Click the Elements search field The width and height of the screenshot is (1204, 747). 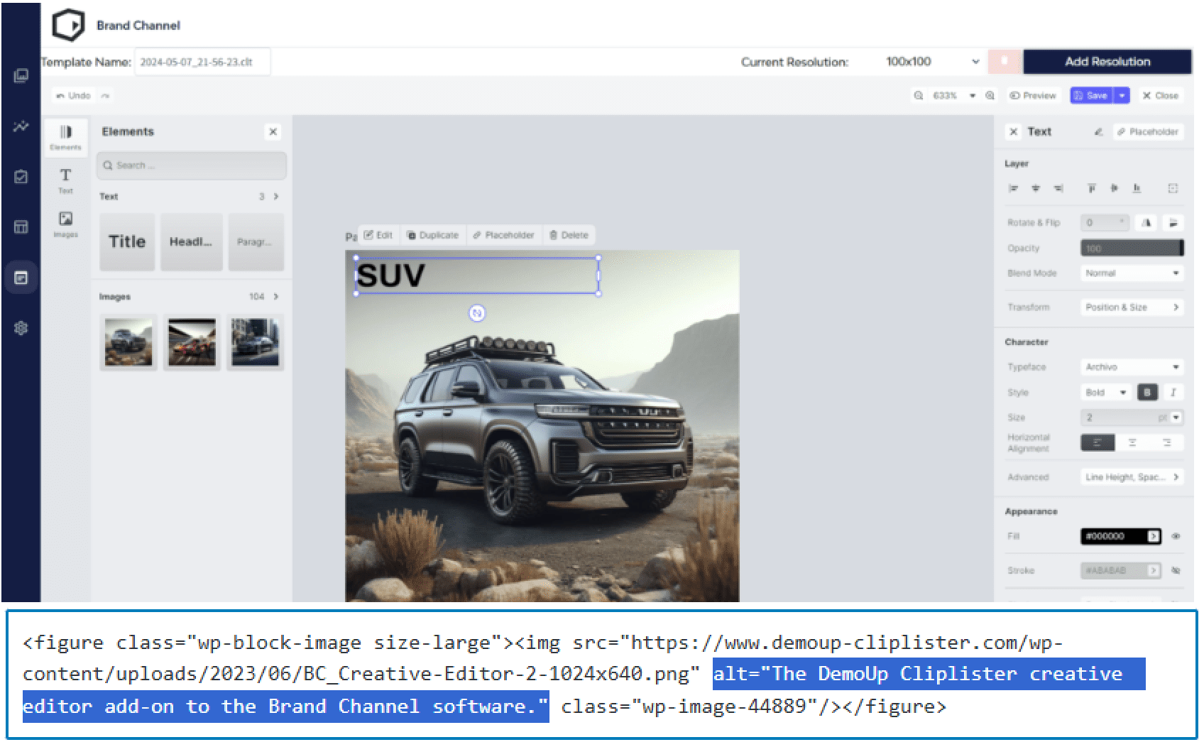(x=192, y=165)
